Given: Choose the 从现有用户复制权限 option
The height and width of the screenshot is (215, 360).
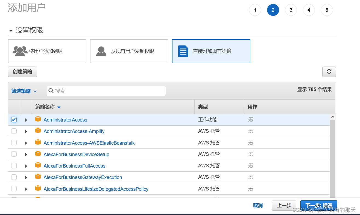Looking at the screenshot, I should point(129,51).
